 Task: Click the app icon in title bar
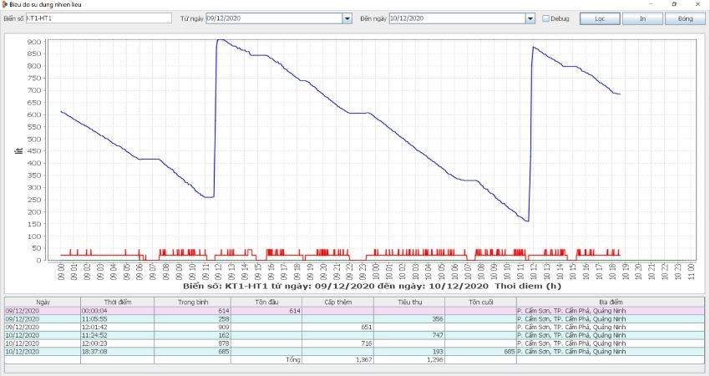5,4
